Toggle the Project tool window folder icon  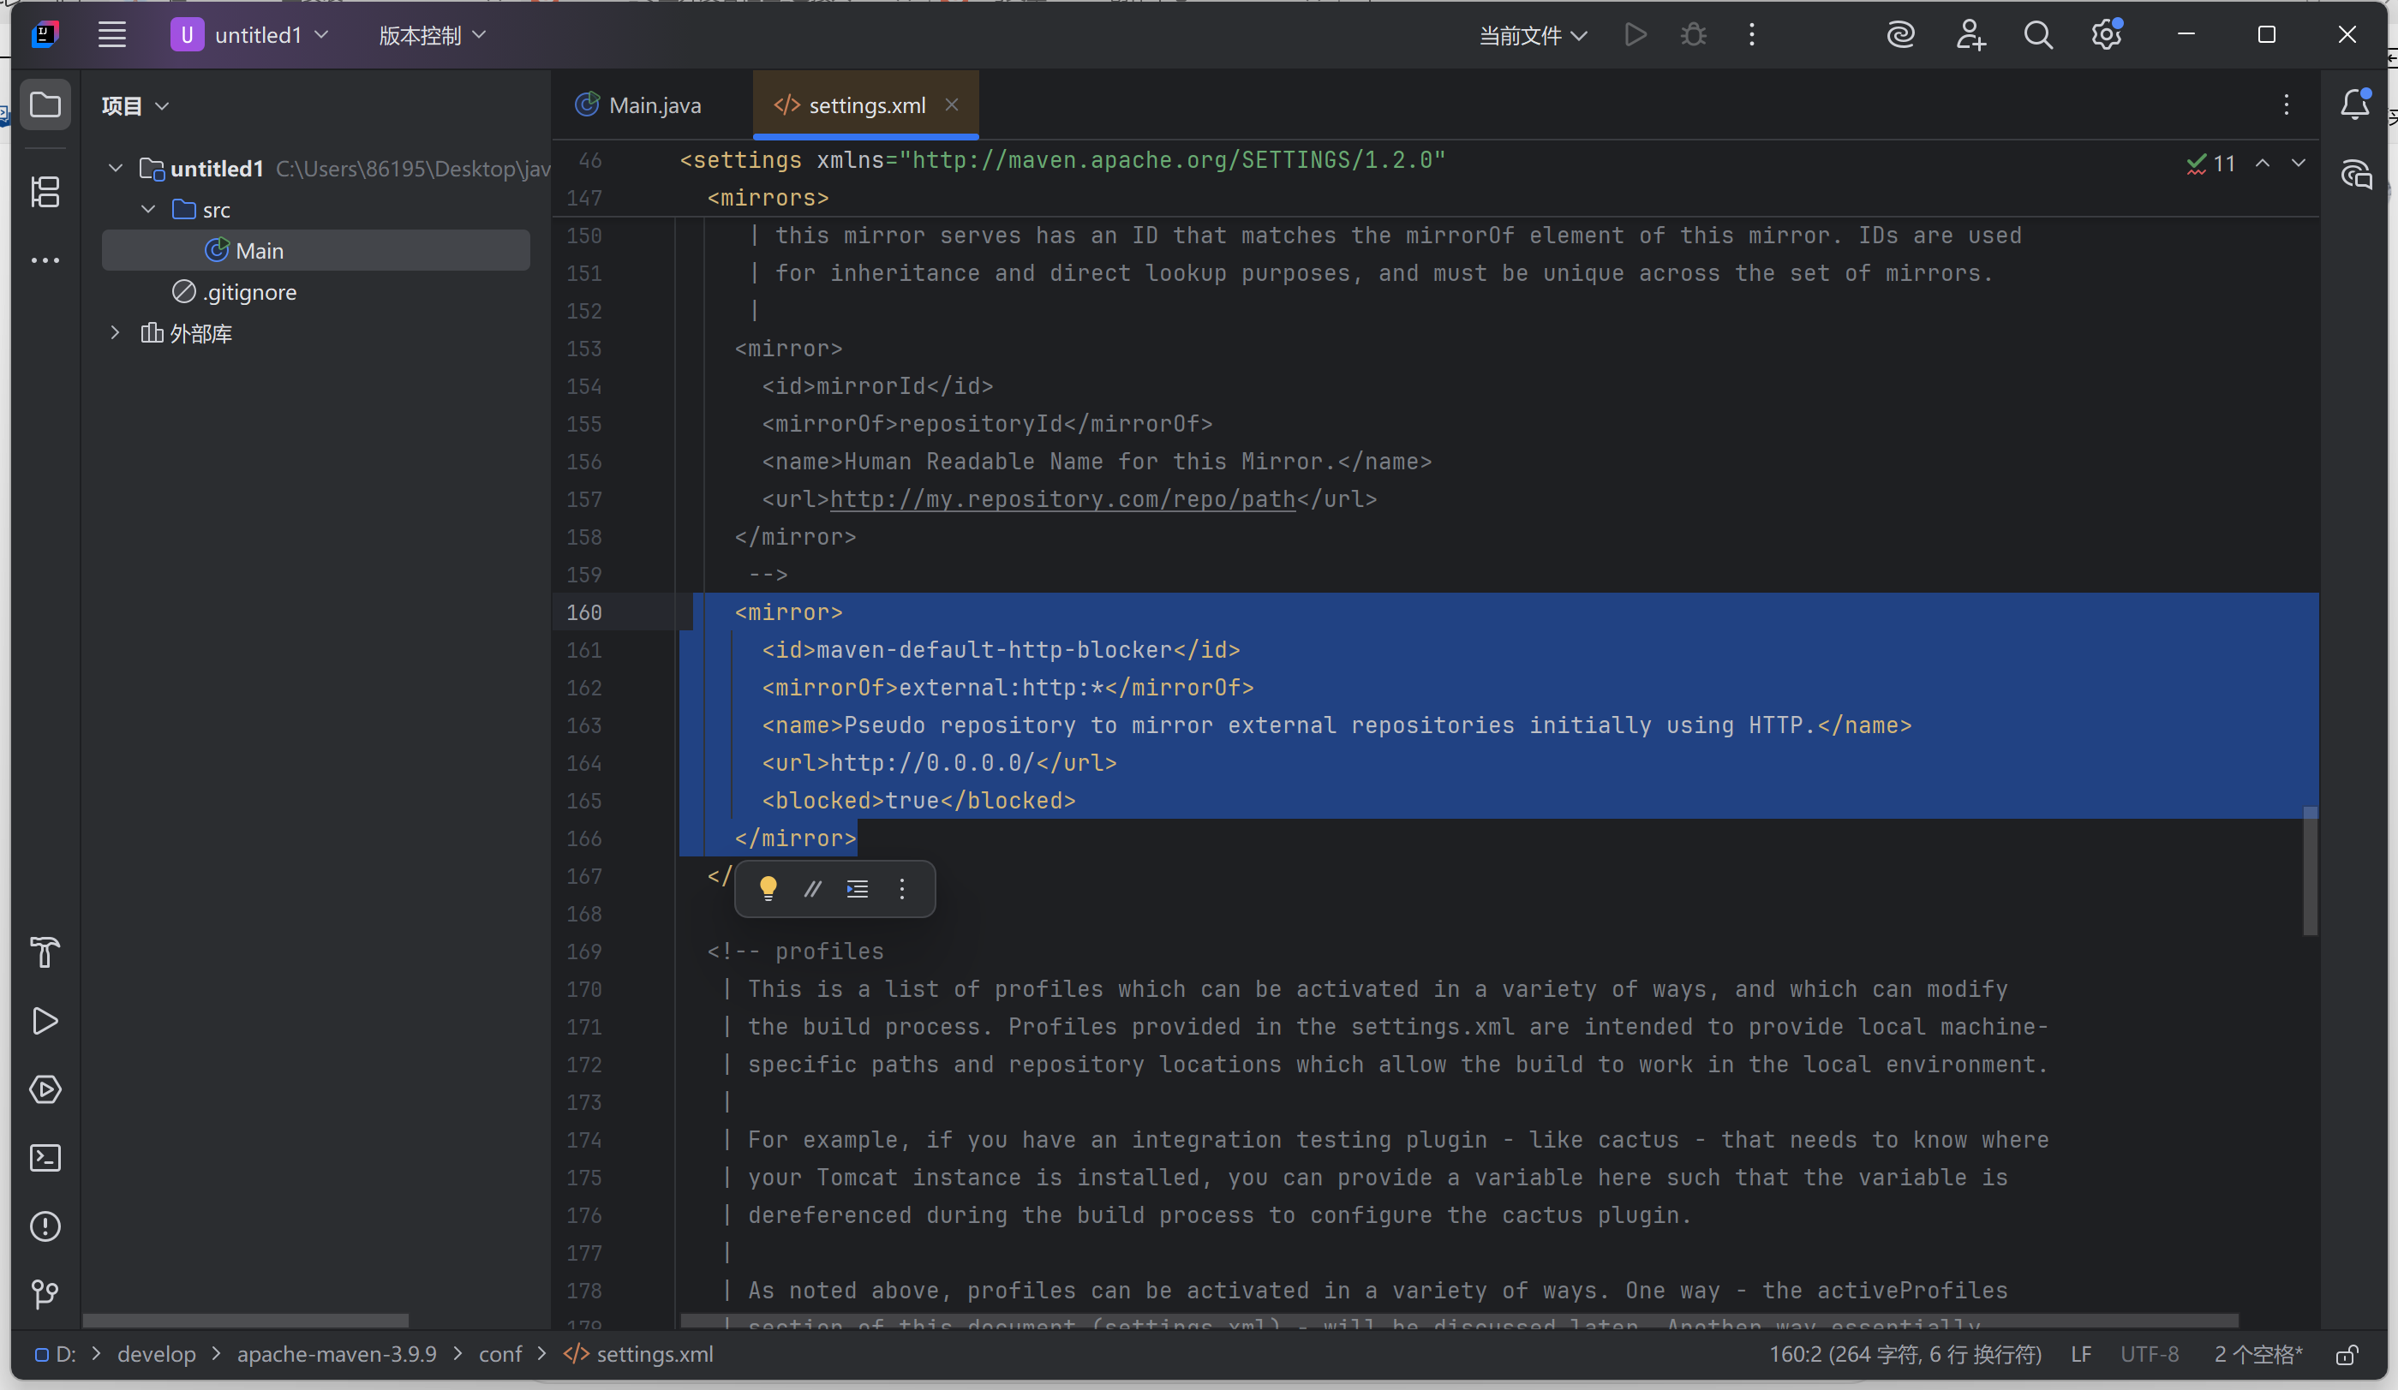point(45,104)
